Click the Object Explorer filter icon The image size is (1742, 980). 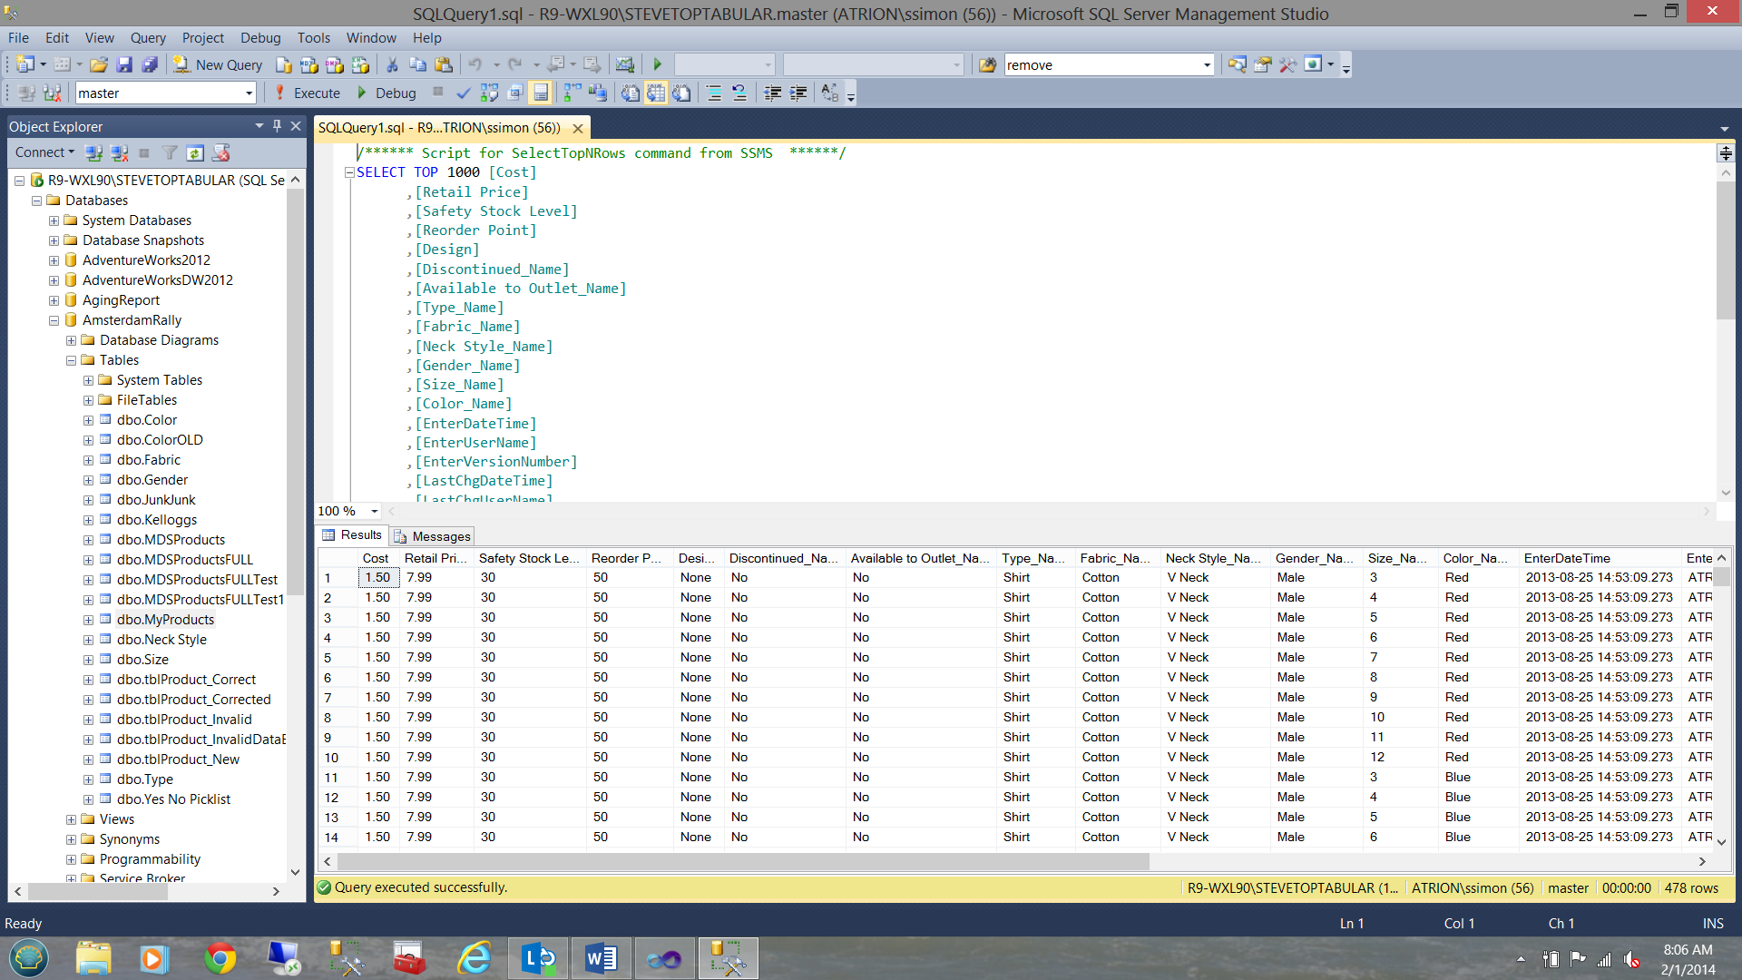click(x=170, y=152)
